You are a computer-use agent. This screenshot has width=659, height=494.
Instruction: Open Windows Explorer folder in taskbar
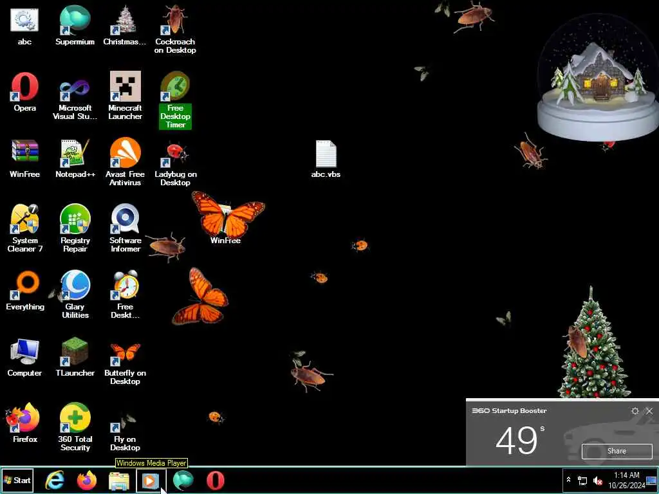coord(119,480)
